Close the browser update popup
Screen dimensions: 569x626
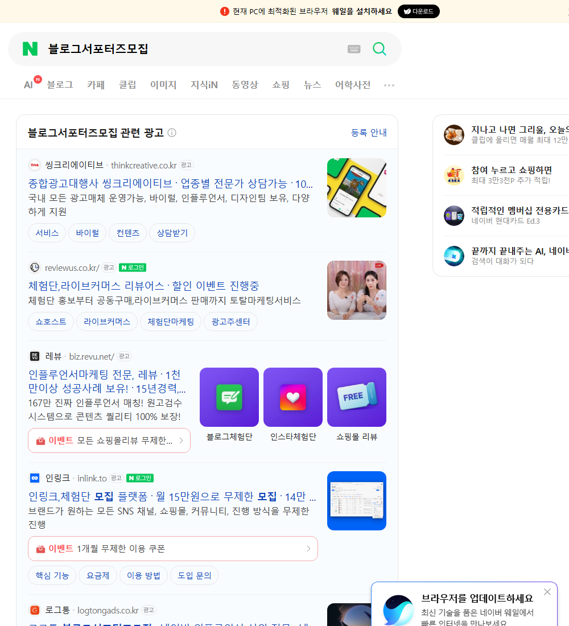[547, 592]
